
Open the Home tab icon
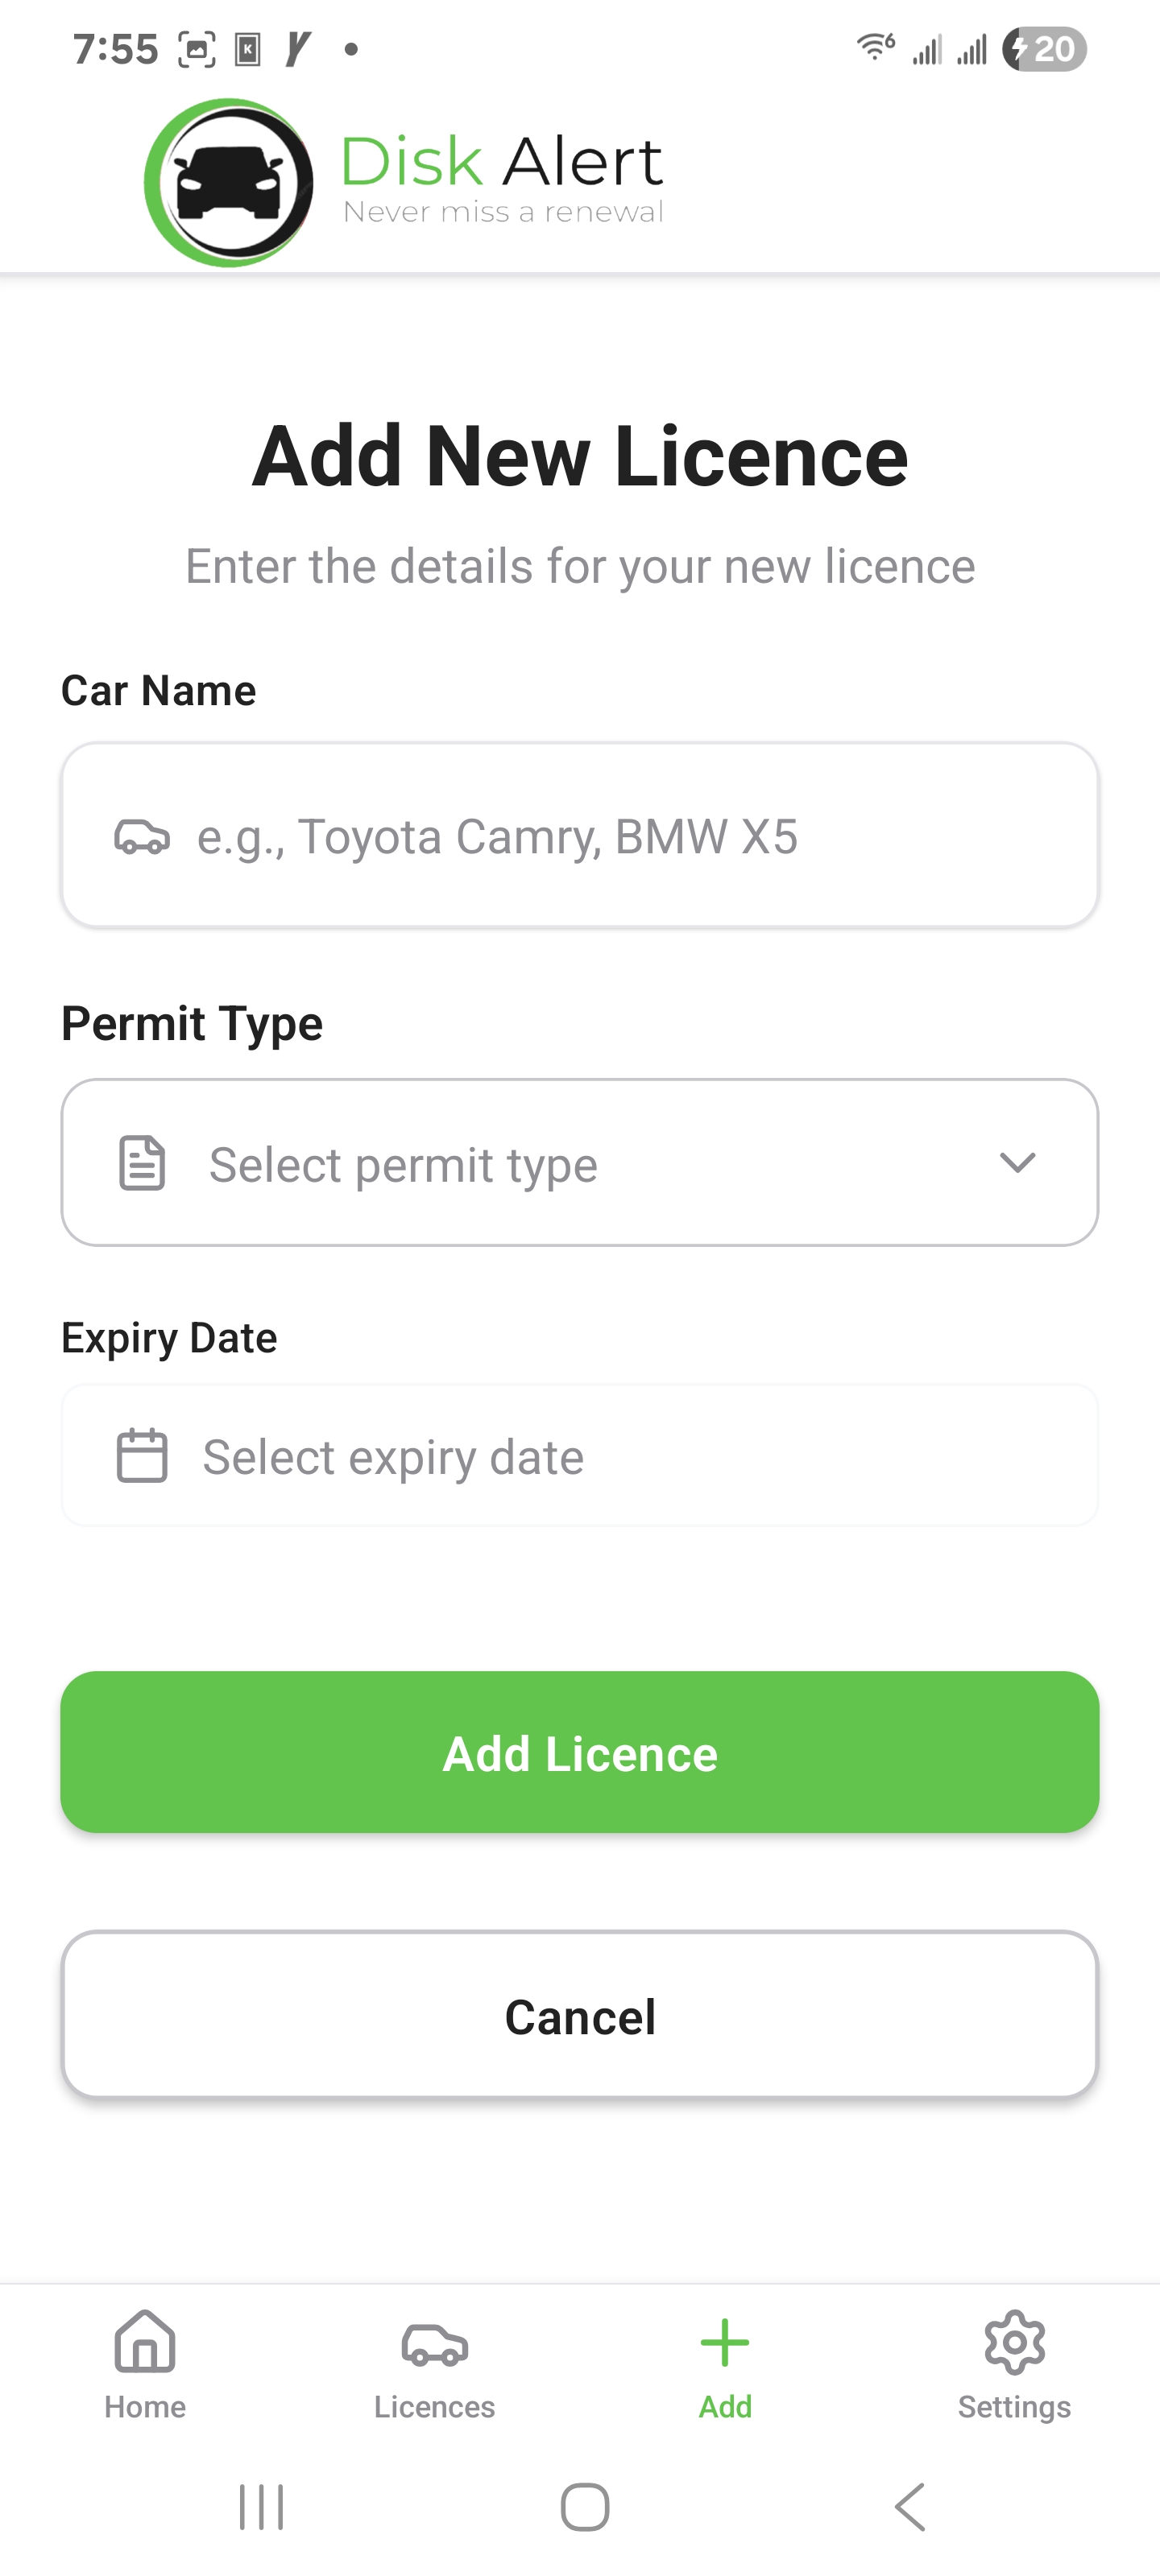click(x=145, y=2342)
